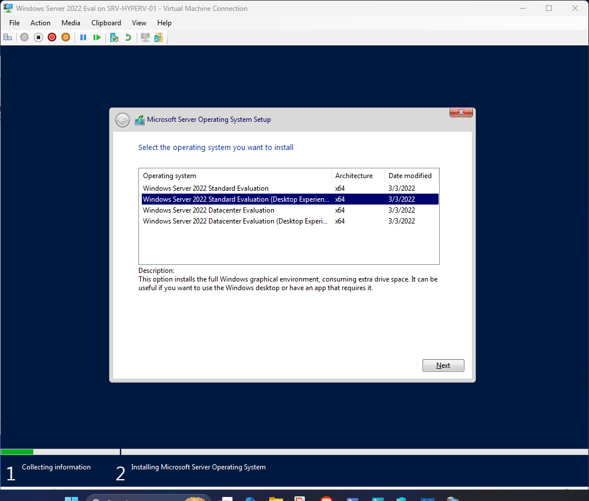Revert the virtual machine to last checkpoint
This screenshot has height=501, width=589.
[x=127, y=37]
